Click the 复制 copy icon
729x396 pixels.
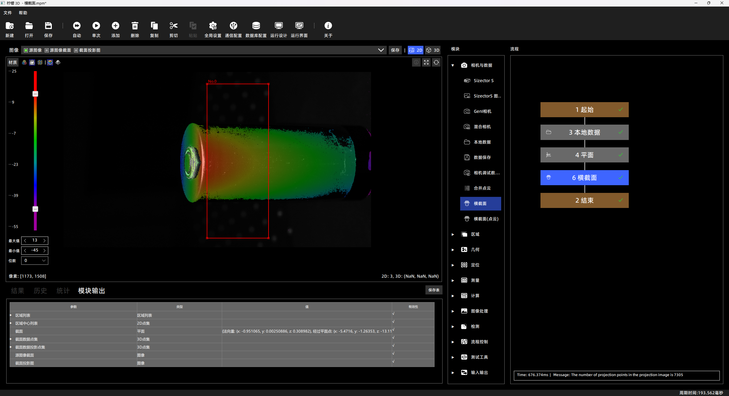154,26
